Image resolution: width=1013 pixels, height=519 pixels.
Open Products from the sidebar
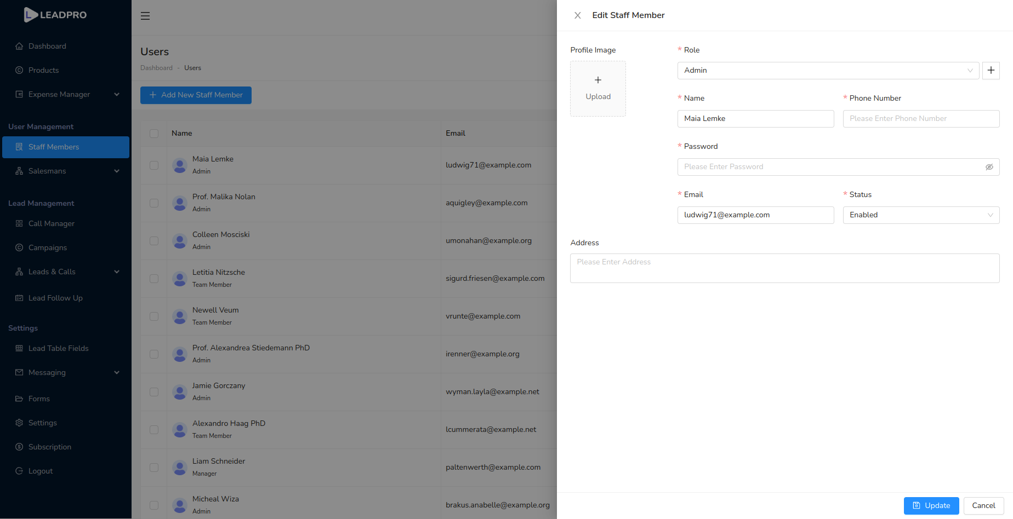[x=66, y=70]
